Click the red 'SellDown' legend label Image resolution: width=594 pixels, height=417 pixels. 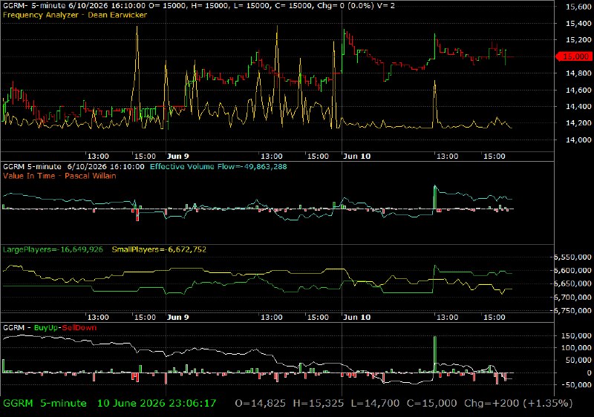click(x=79, y=328)
